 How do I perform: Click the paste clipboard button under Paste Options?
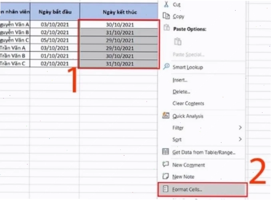click(x=178, y=42)
